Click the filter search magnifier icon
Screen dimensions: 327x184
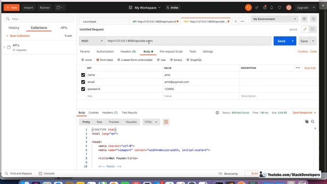pos(8,19)
